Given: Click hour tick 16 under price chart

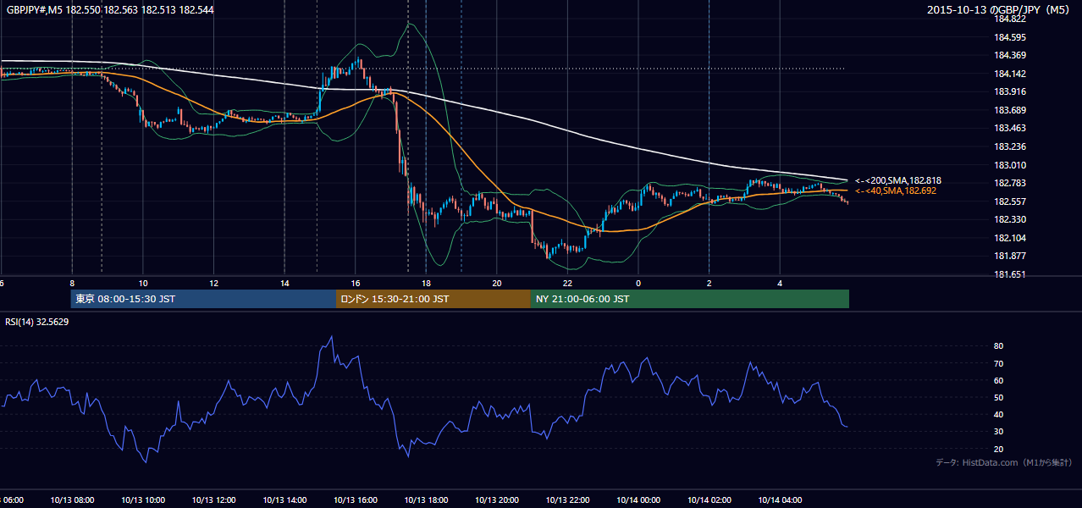Looking at the screenshot, I should click(x=356, y=283).
